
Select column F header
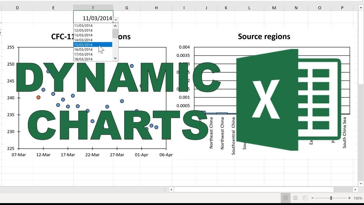(x=93, y=8)
